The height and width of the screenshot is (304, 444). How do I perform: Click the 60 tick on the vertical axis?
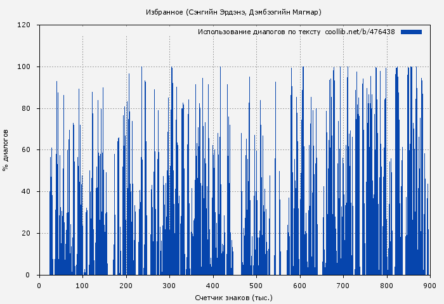27,150
